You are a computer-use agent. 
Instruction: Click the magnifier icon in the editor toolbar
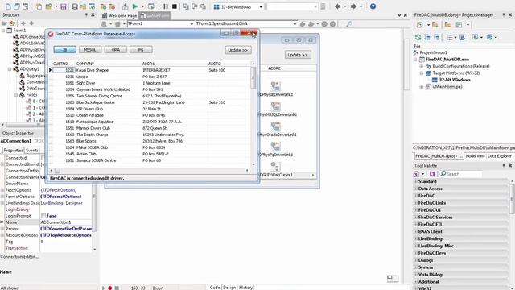coord(349,23)
